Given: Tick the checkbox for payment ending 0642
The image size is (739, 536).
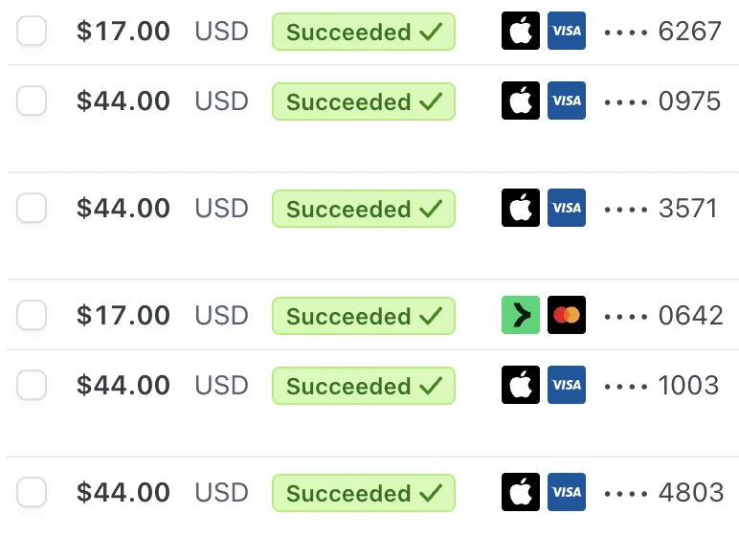Looking at the screenshot, I should tap(33, 315).
